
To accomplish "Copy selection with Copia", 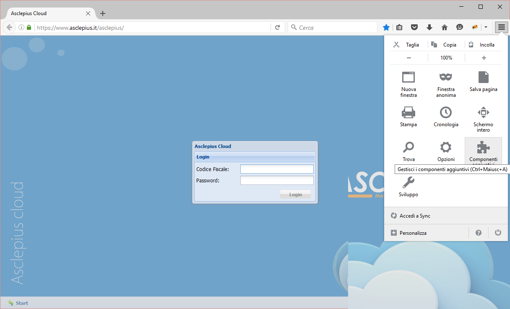I will 446,45.
